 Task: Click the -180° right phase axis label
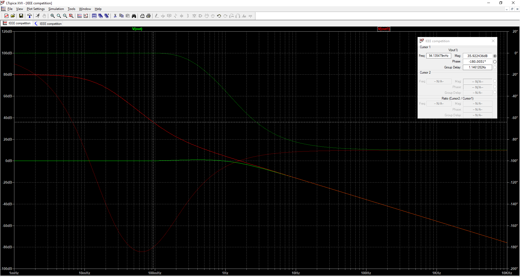[x=514, y=247]
